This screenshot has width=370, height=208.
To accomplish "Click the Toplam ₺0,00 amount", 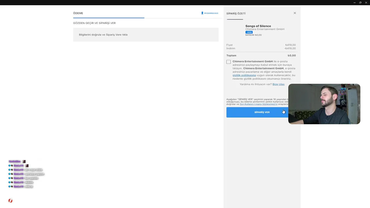I will pos(292,55).
